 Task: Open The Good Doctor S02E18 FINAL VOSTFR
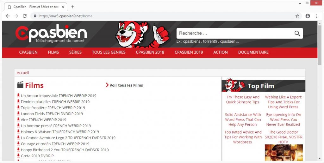click(283, 137)
